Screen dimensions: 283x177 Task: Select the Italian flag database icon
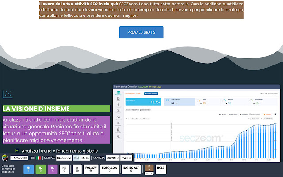38,158
